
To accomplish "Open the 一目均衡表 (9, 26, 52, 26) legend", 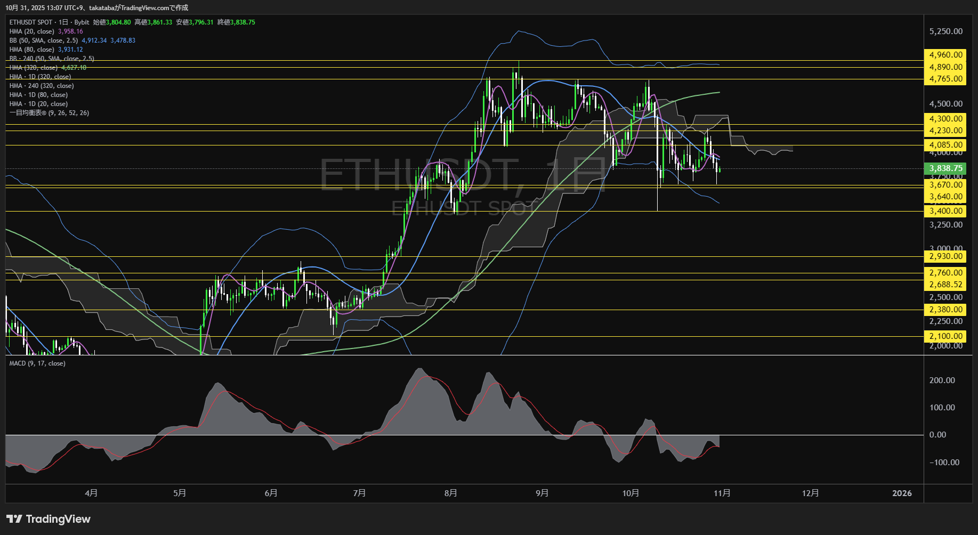I will tap(49, 112).
